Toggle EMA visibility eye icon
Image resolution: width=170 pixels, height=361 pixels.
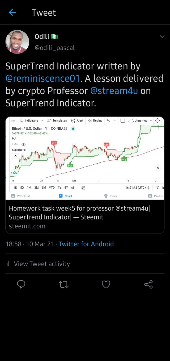coord(23,144)
